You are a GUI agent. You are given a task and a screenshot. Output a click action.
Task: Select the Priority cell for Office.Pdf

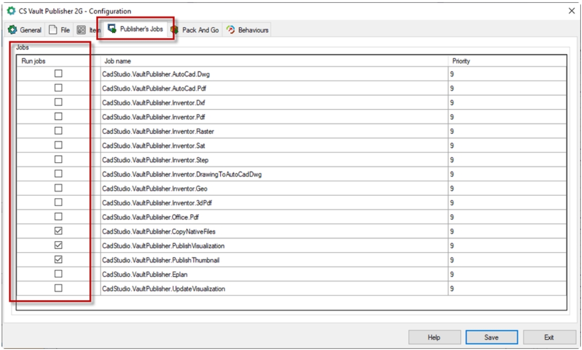click(507, 217)
